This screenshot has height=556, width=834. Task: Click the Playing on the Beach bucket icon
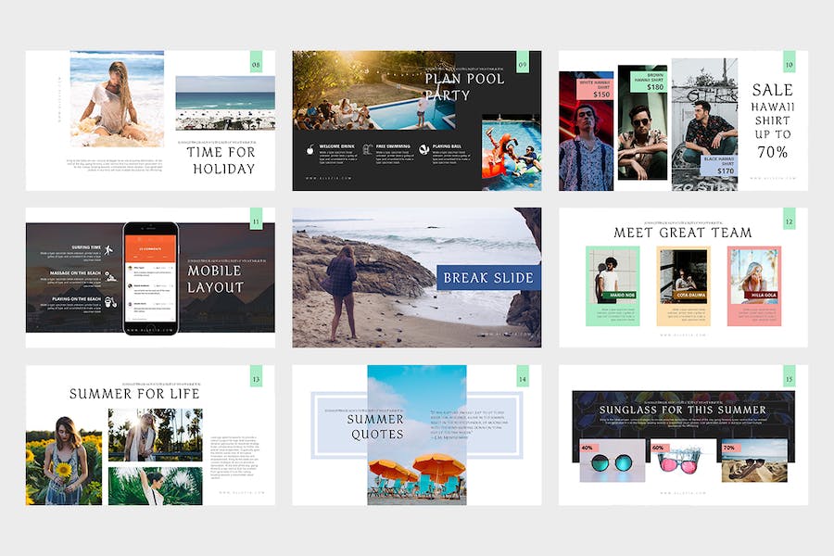(x=110, y=302)
